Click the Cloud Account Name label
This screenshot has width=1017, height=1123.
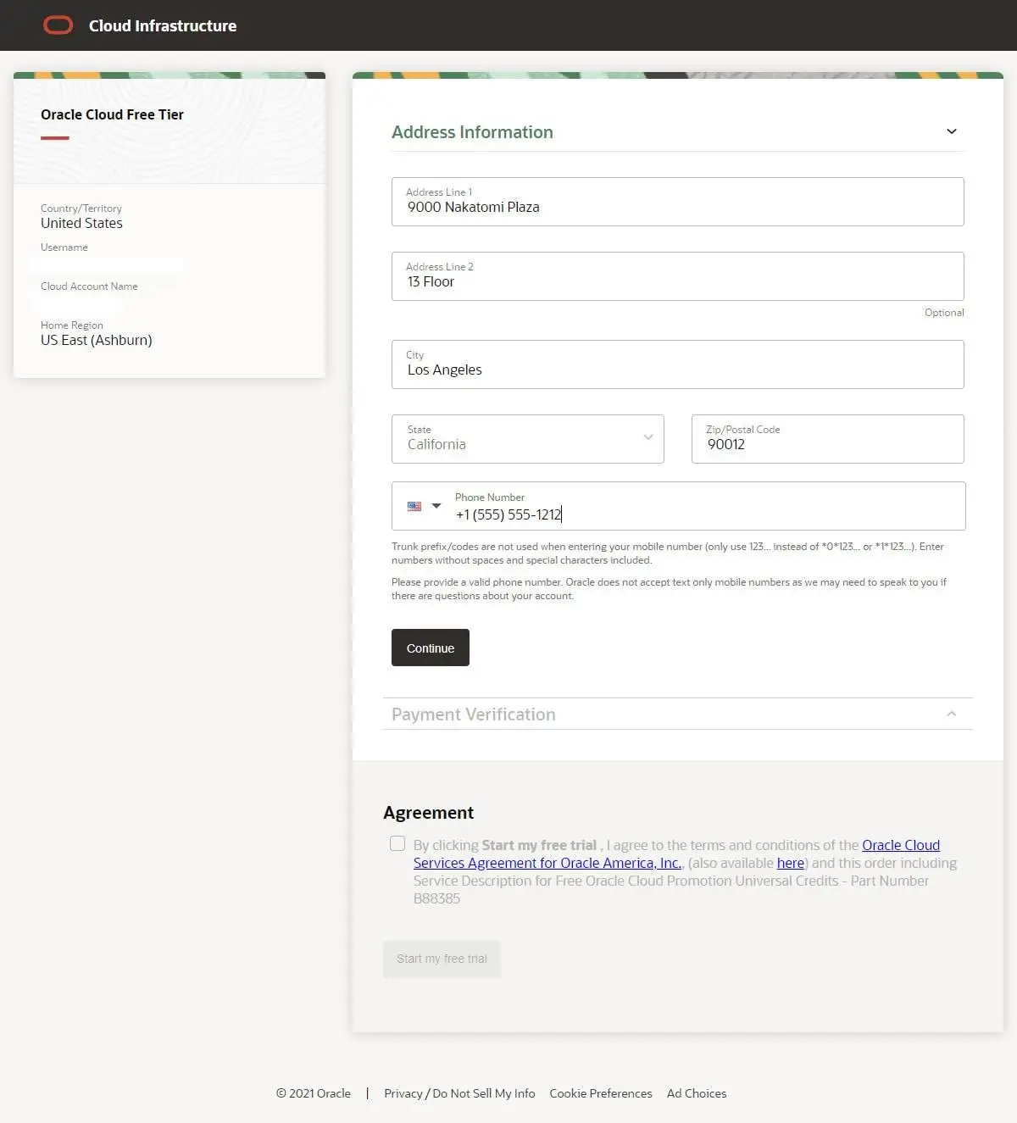[89, 286]
